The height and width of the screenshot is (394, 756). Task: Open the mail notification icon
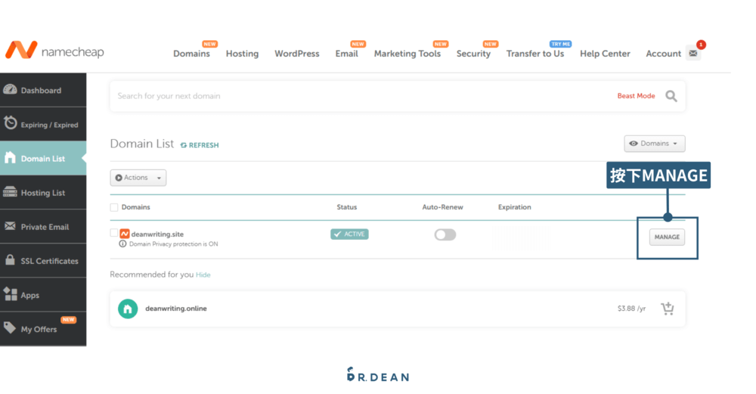[x=693, y=54]
